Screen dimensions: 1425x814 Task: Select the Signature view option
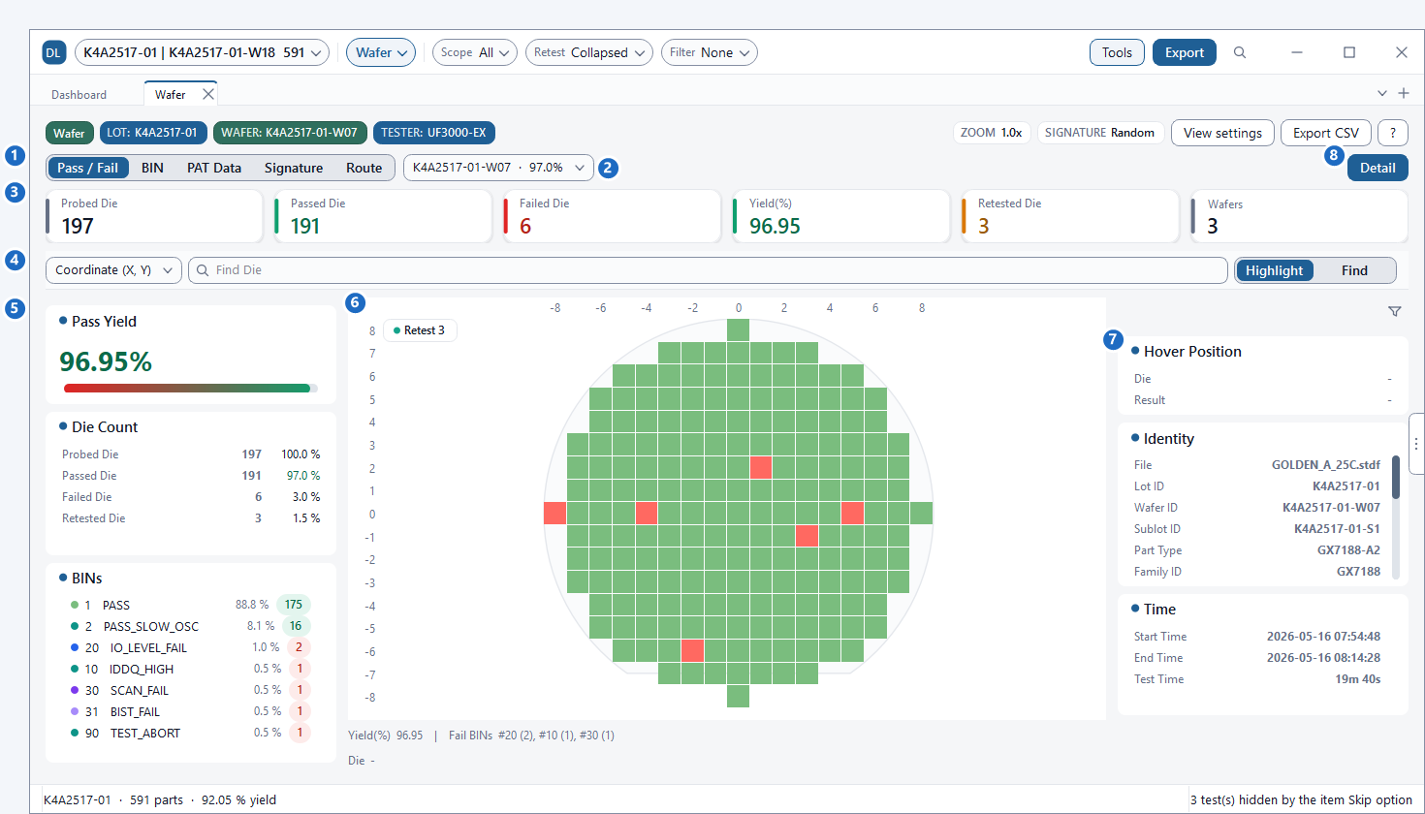pyautogui.click(x=294, y=168)
